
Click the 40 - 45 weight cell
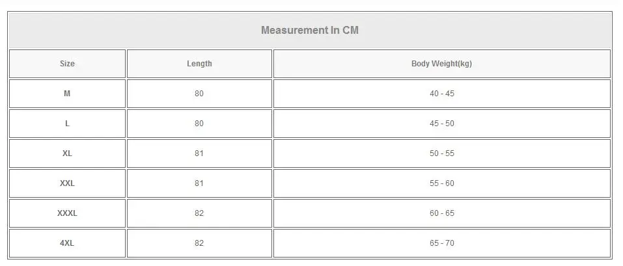[x=441, y=94]
